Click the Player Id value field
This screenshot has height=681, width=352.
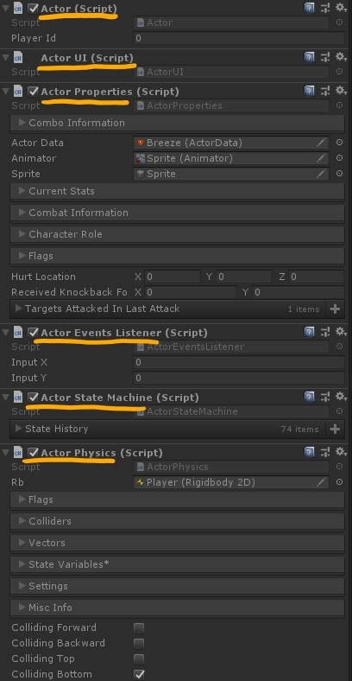(x=239, y=38)
